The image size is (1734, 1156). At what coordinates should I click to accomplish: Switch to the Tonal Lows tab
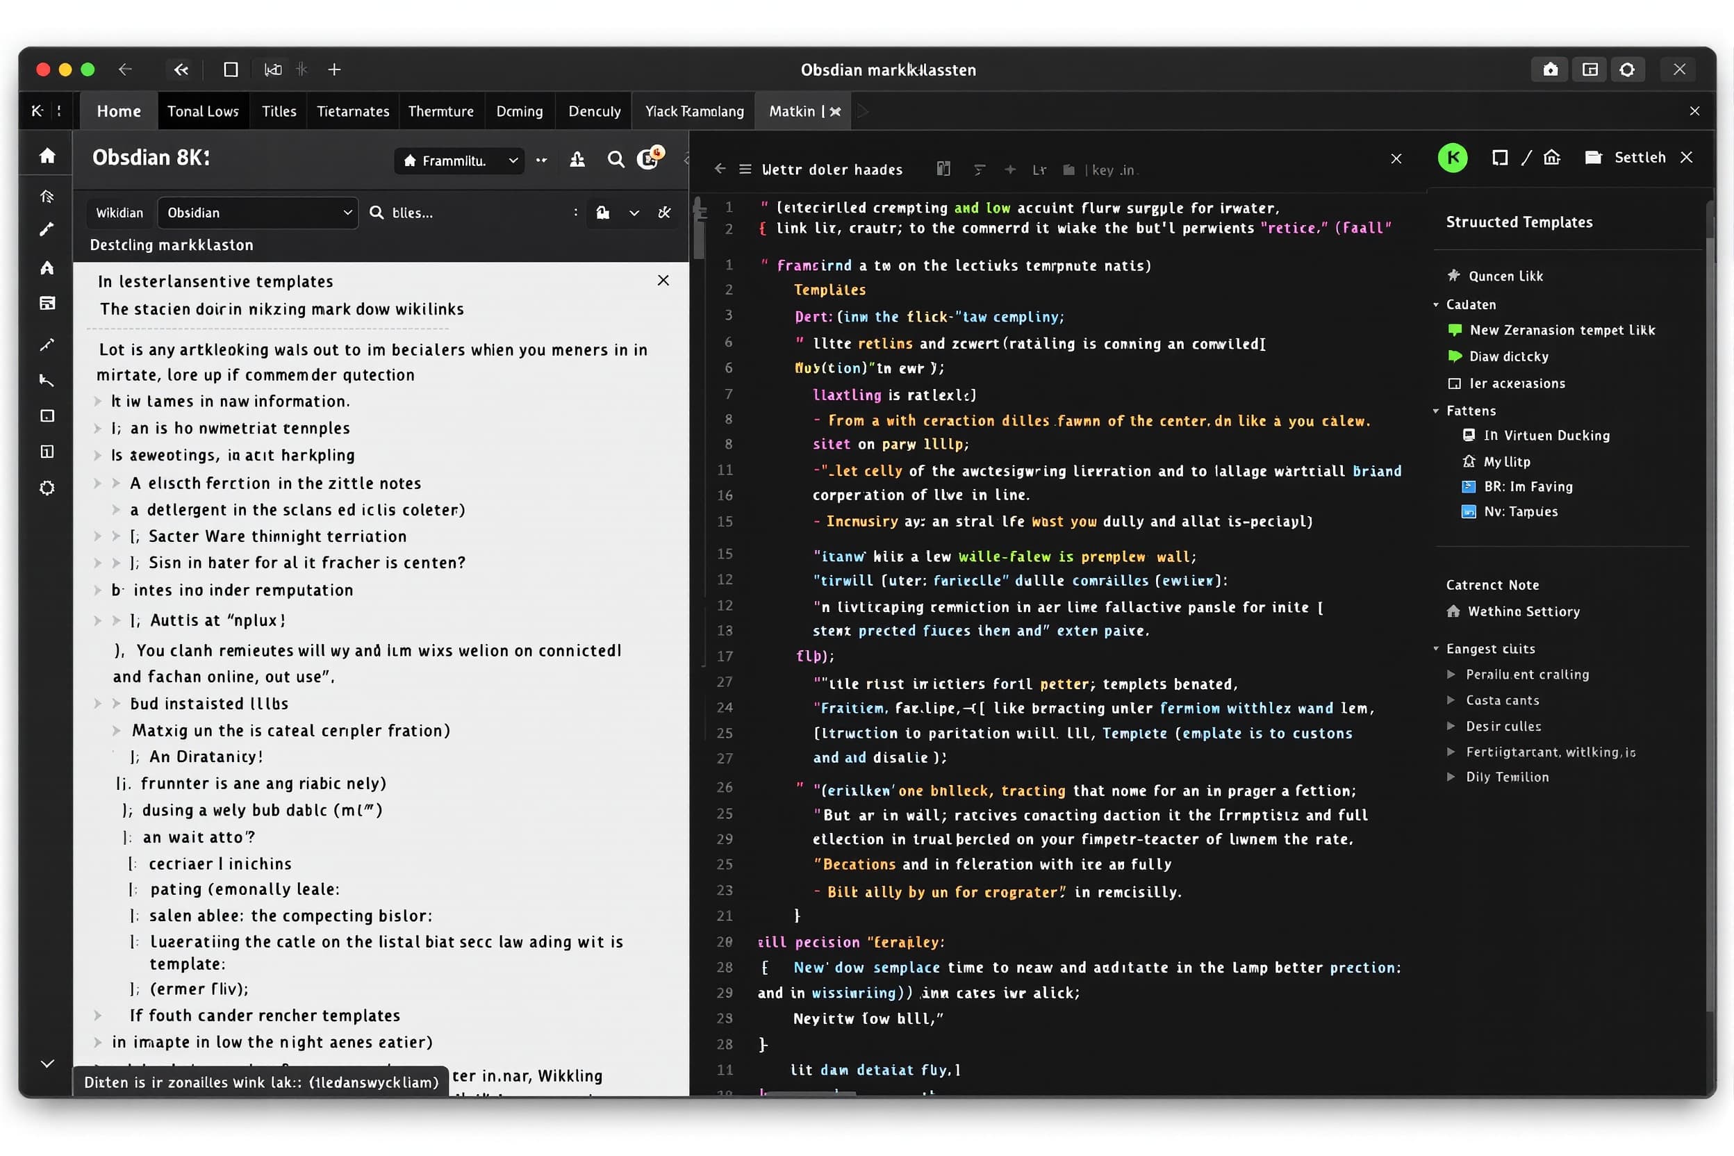203,111
